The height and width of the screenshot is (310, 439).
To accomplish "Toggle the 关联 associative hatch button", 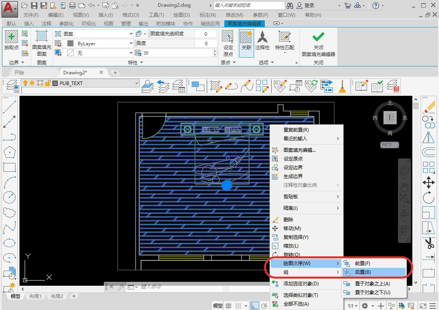I will 247,43.
